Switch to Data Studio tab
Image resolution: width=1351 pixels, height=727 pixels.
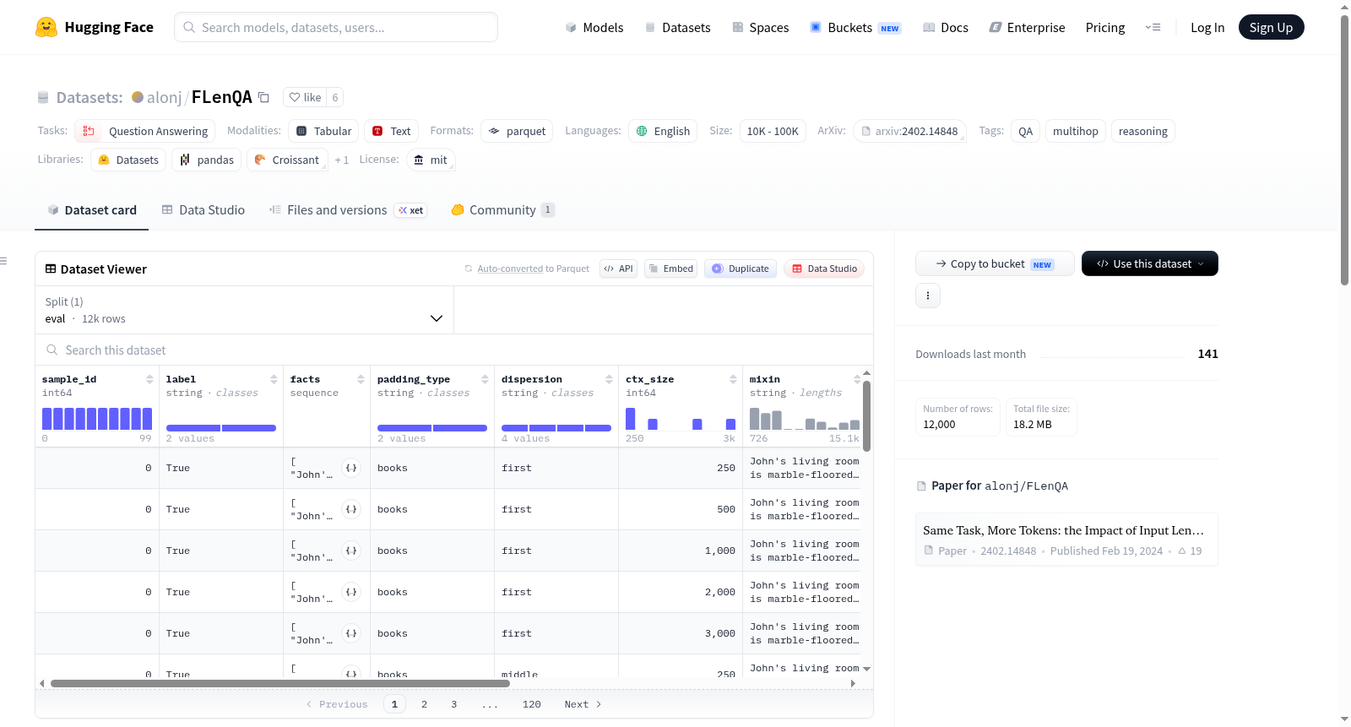pos(203,210)
